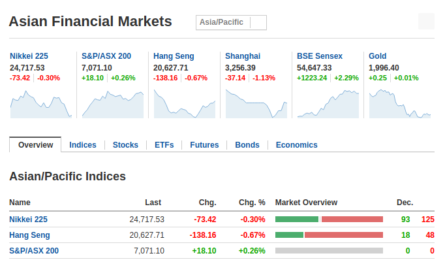Switch to the Stocks tab
This screenshot has width=445, height=262.
click(x=125, y=145)
